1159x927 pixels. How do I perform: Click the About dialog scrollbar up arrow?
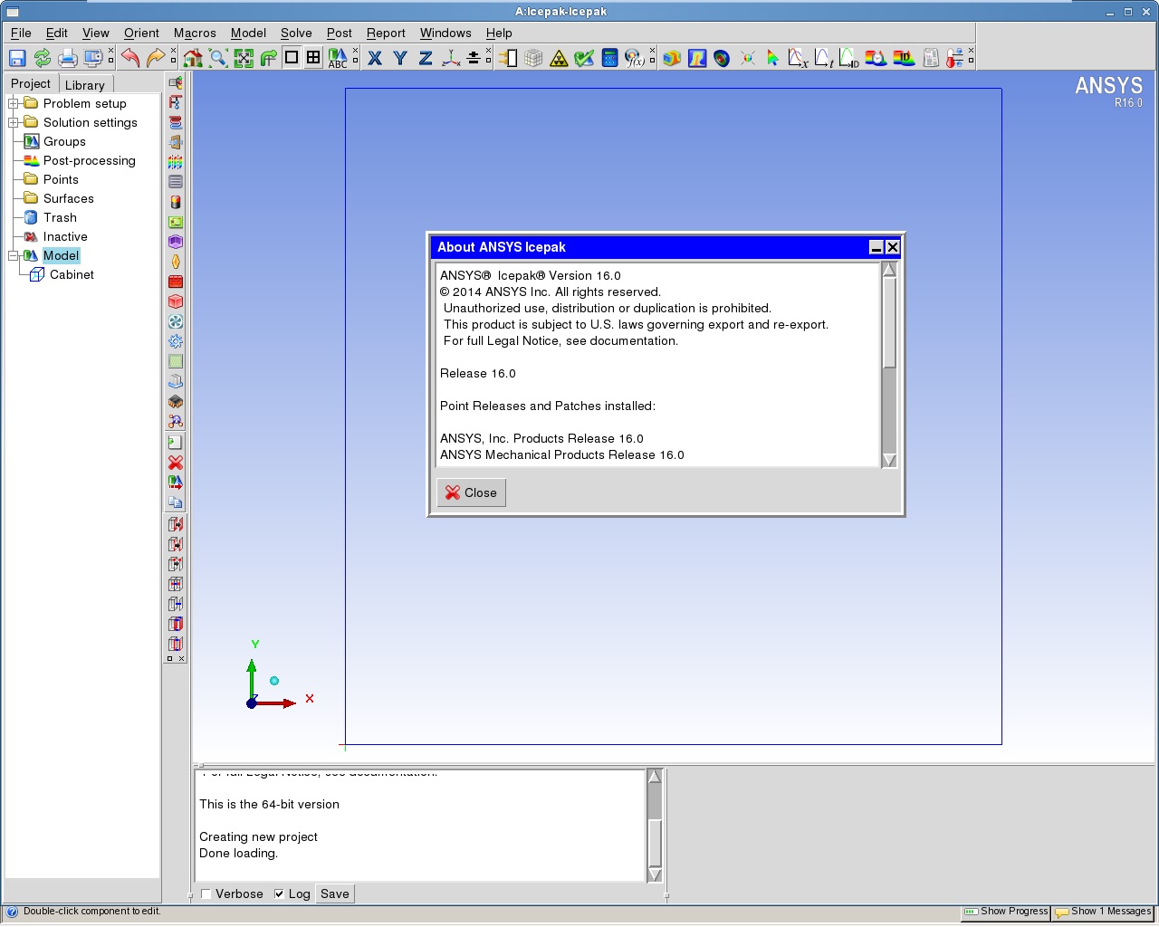pos(889,270)
